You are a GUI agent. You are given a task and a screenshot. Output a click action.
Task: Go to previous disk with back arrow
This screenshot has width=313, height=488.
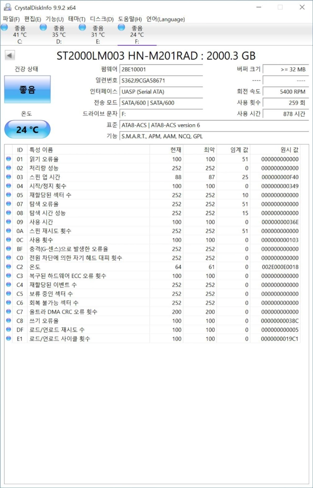click(10, 56)
